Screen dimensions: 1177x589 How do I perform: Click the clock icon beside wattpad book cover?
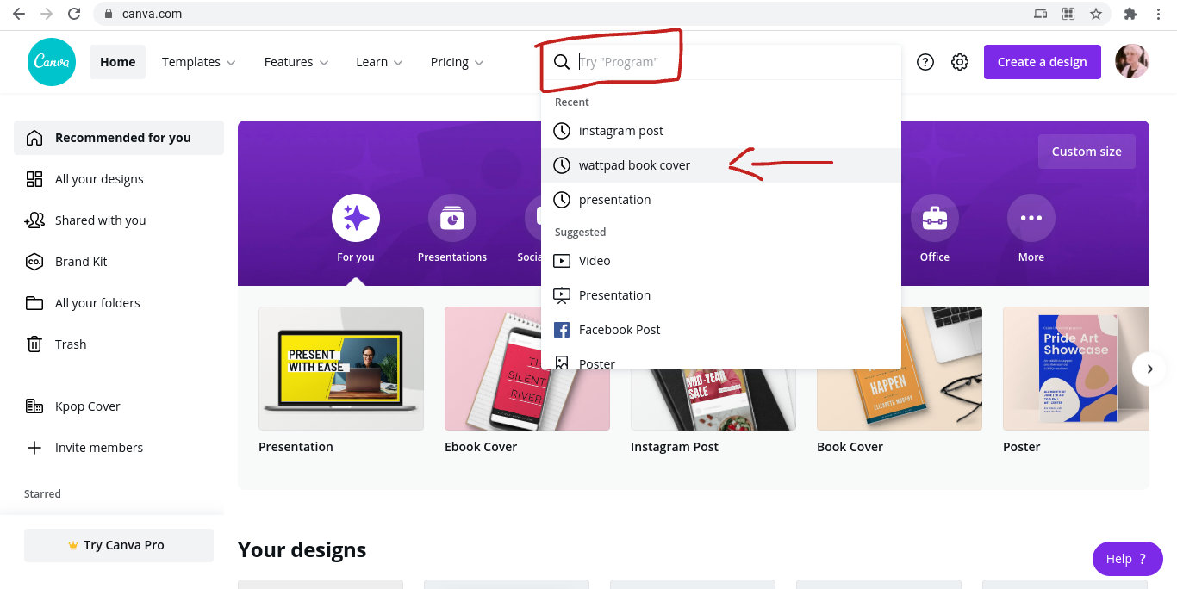[x=562, y=165]
